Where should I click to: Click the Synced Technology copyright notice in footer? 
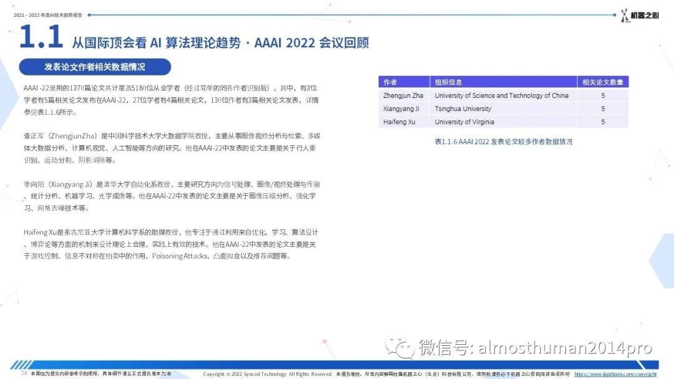267,374
